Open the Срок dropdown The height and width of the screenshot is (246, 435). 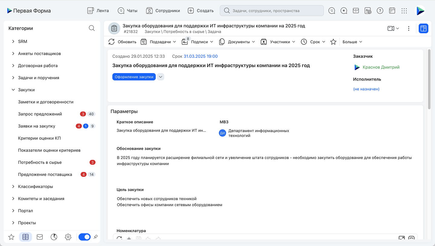point(313,42)
